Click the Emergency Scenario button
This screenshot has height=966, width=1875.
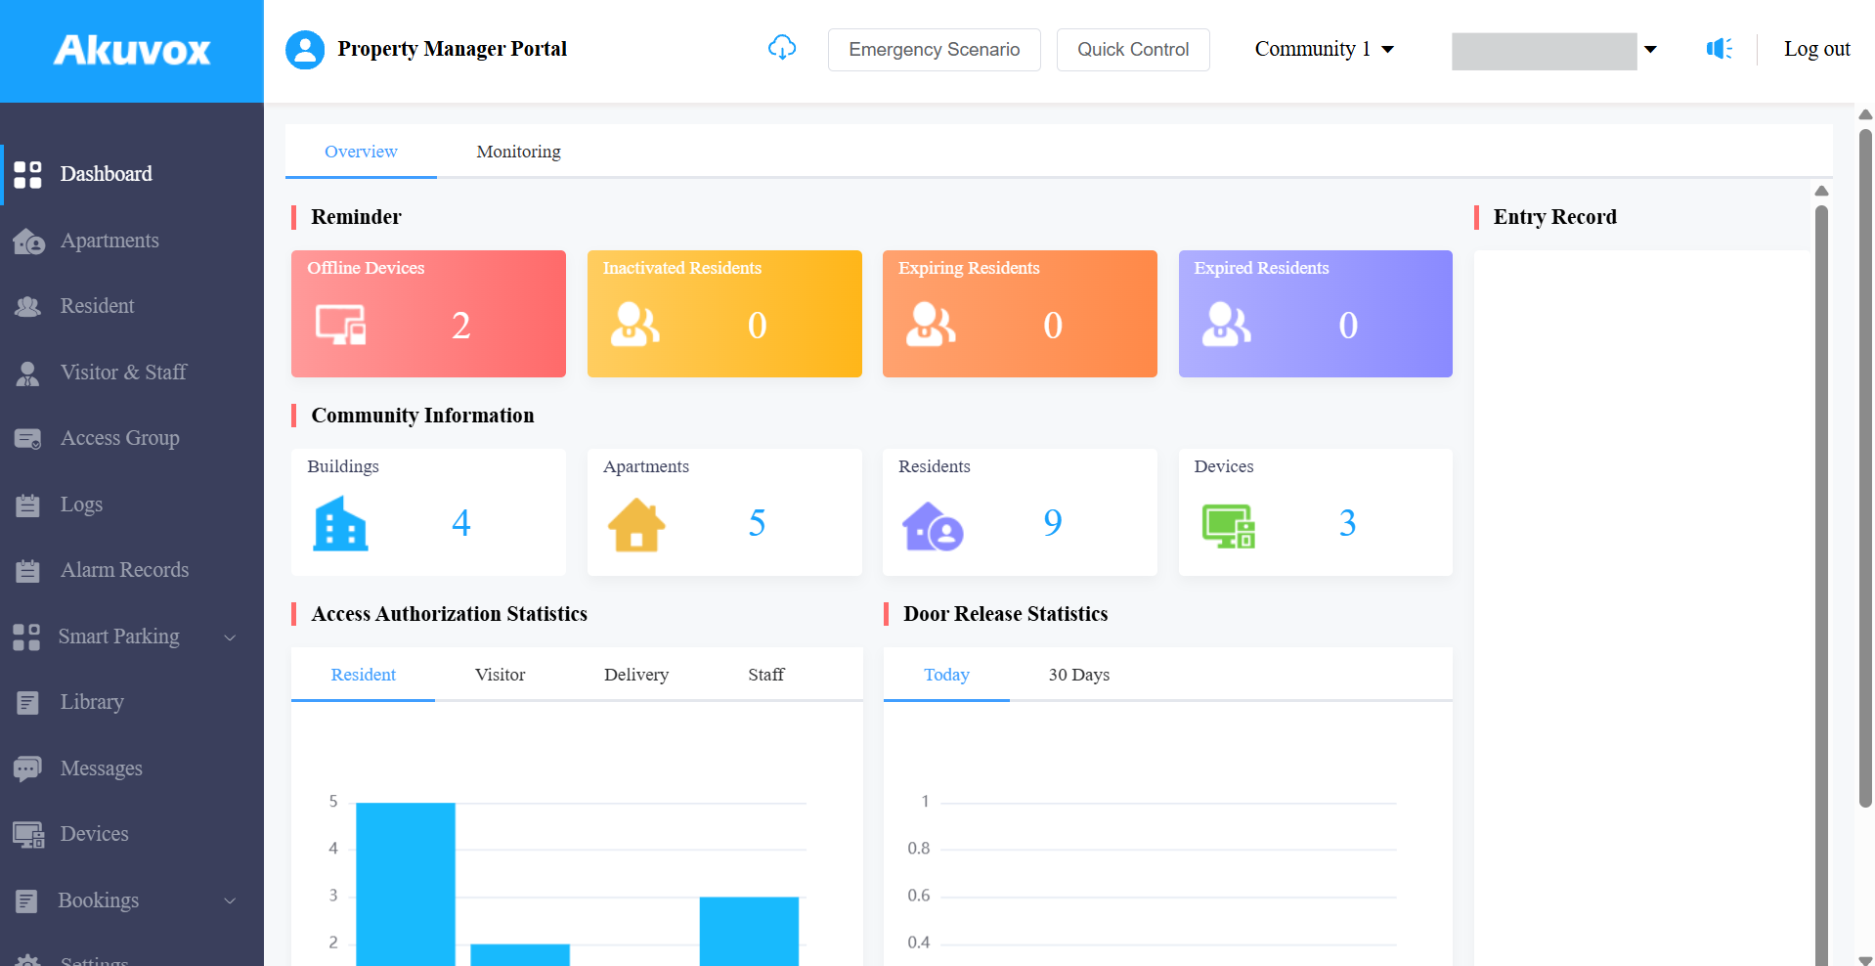point(934,50)
